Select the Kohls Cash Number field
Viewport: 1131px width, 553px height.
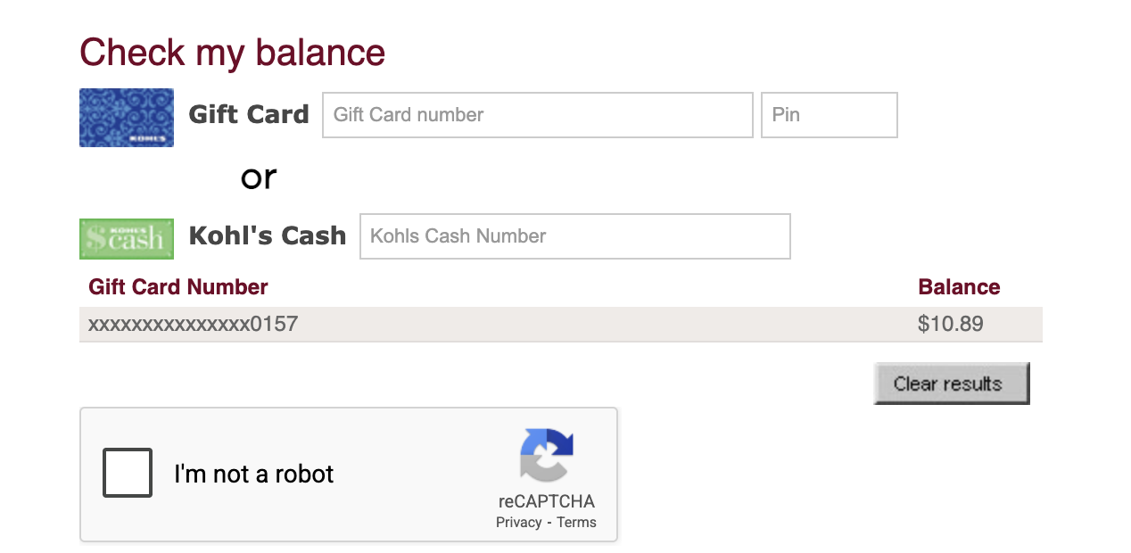pos(574,236)
